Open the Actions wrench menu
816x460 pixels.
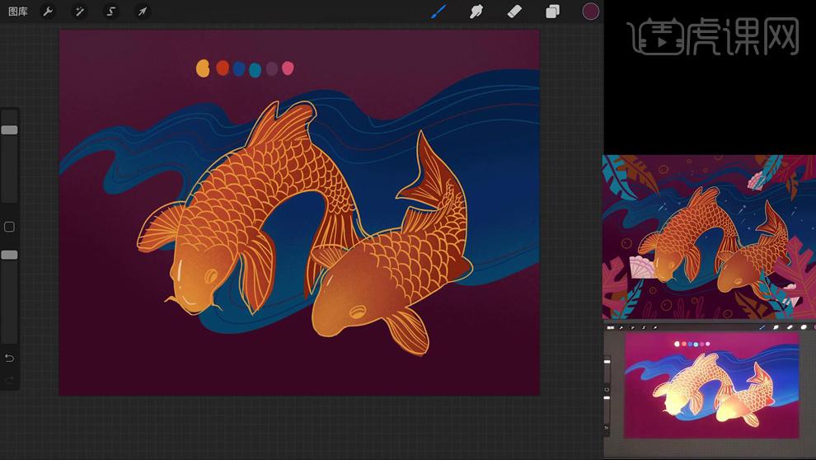48,12
